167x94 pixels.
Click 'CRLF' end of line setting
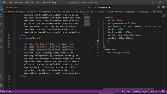pyautogui.click(x=152, y=91)
